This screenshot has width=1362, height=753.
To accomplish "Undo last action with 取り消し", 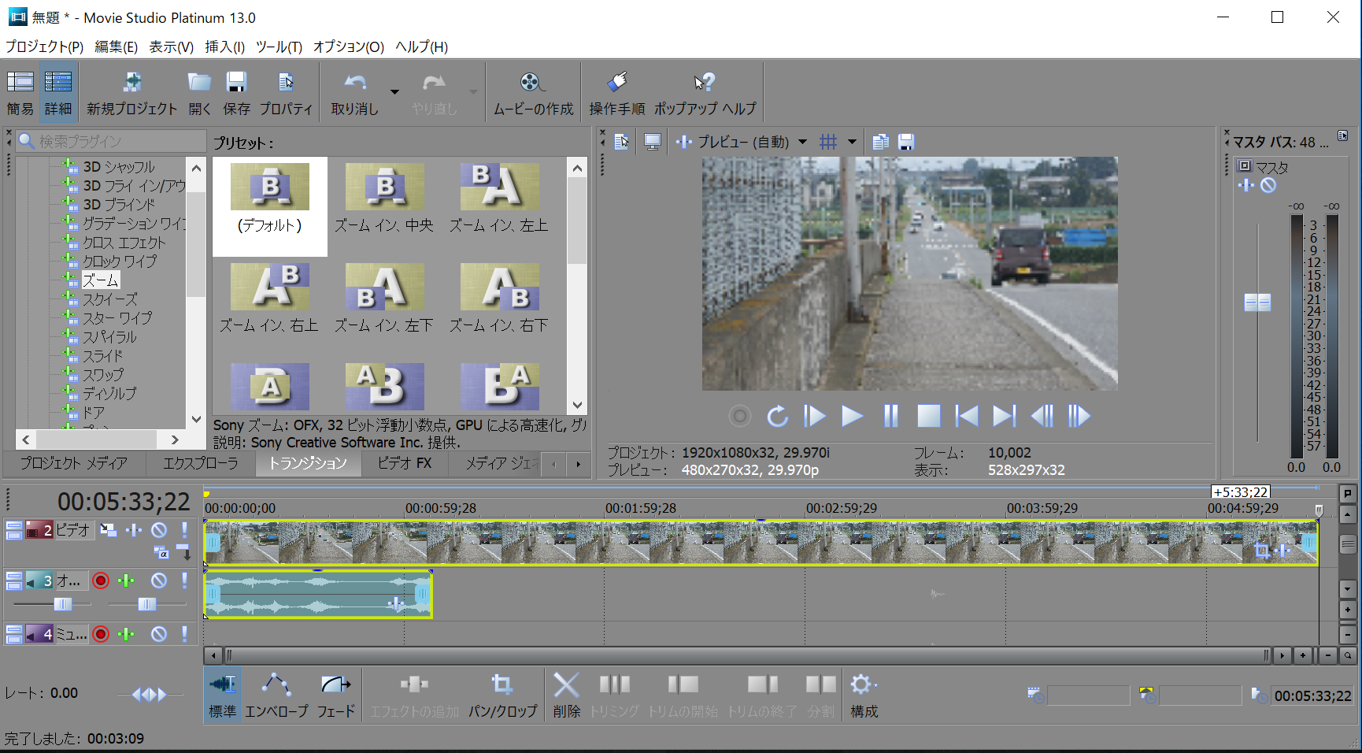I will (x=355, y=92).
